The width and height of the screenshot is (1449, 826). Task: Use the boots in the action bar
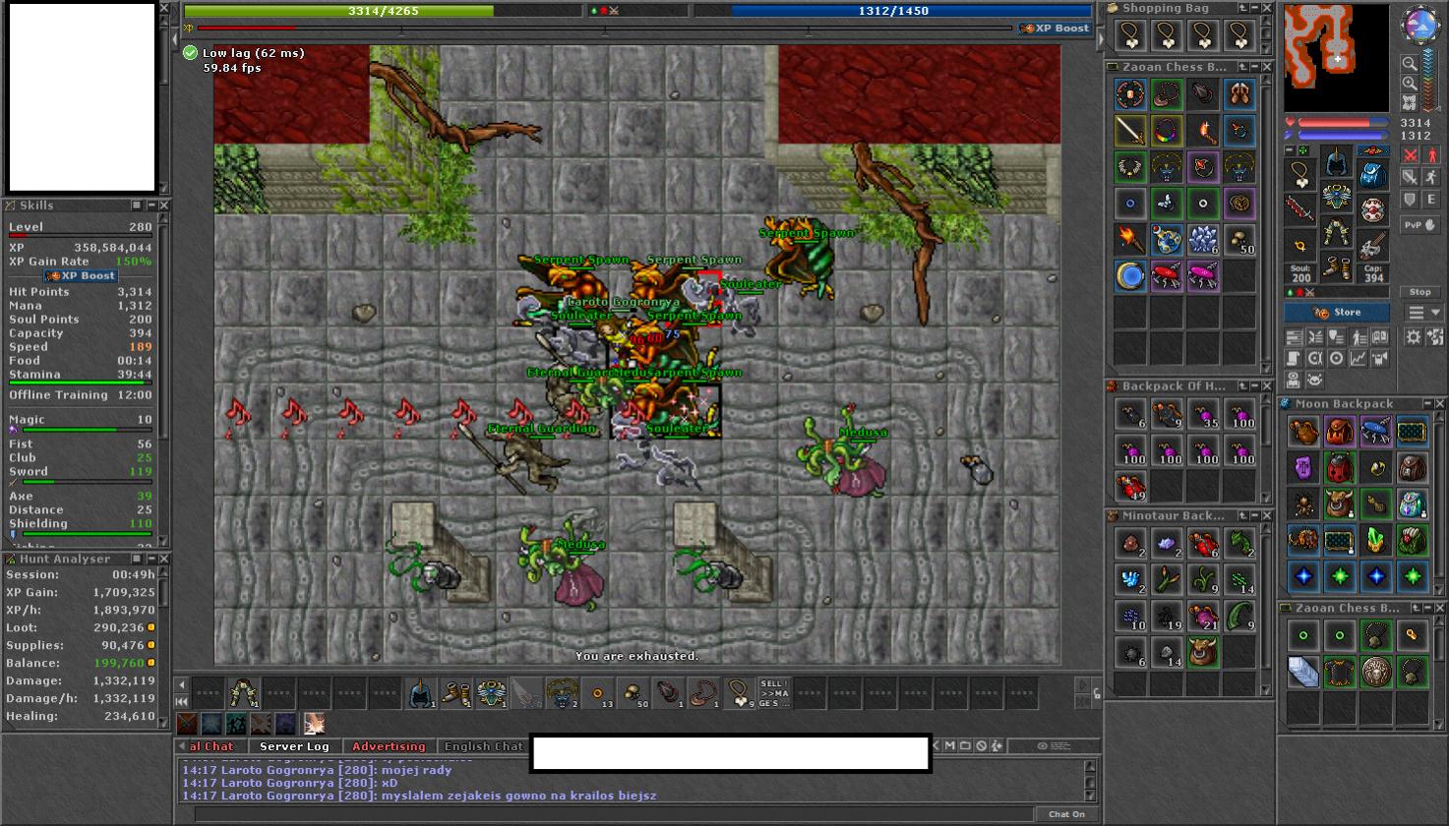[455, 694]
